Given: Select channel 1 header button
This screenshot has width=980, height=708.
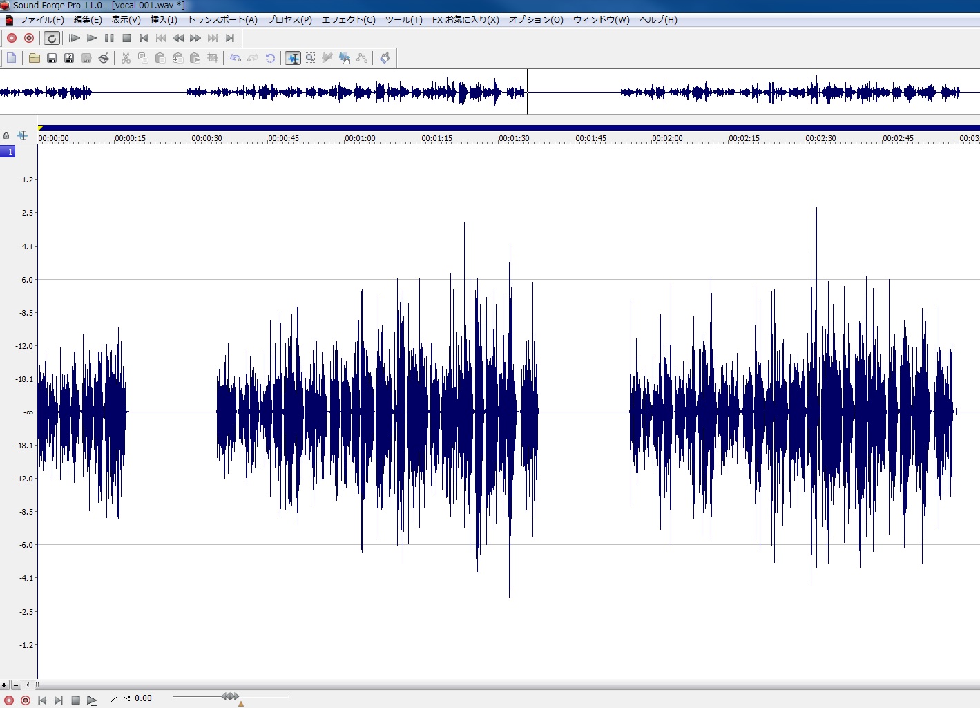Looking at the screenshot, I should pos(8,151).
